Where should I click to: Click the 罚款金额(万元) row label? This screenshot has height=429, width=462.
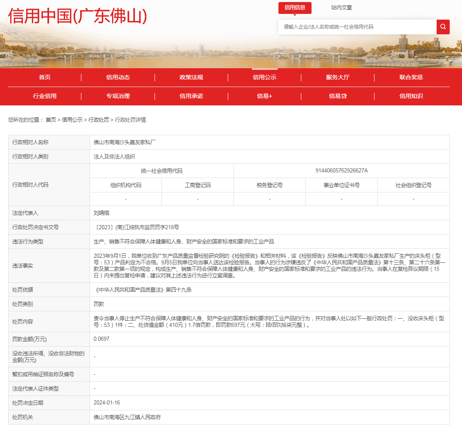[29, 339]
